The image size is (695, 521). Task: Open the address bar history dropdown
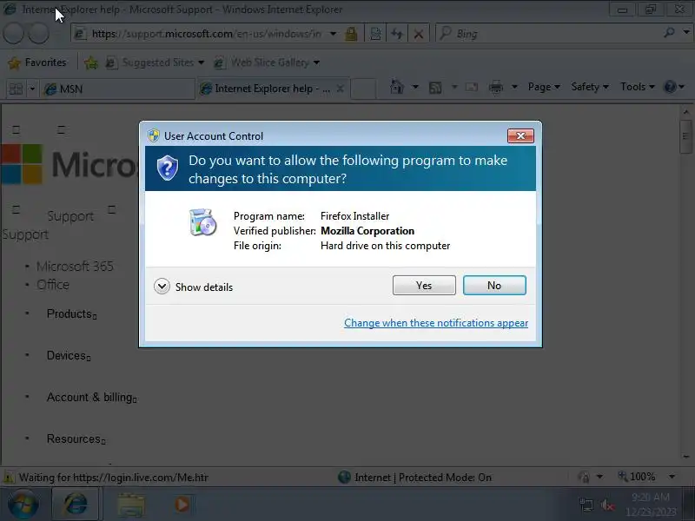[333, 34]
